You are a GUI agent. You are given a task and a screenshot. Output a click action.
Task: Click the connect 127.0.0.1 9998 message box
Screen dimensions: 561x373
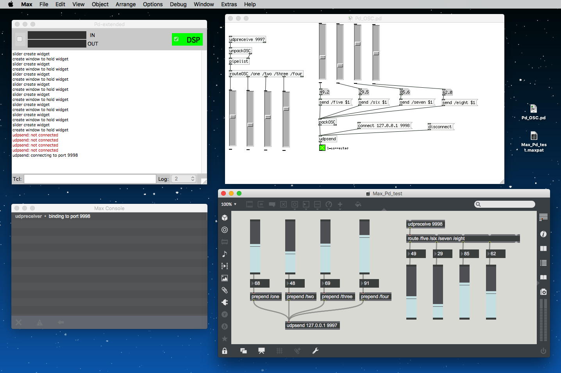pos(384,126)
